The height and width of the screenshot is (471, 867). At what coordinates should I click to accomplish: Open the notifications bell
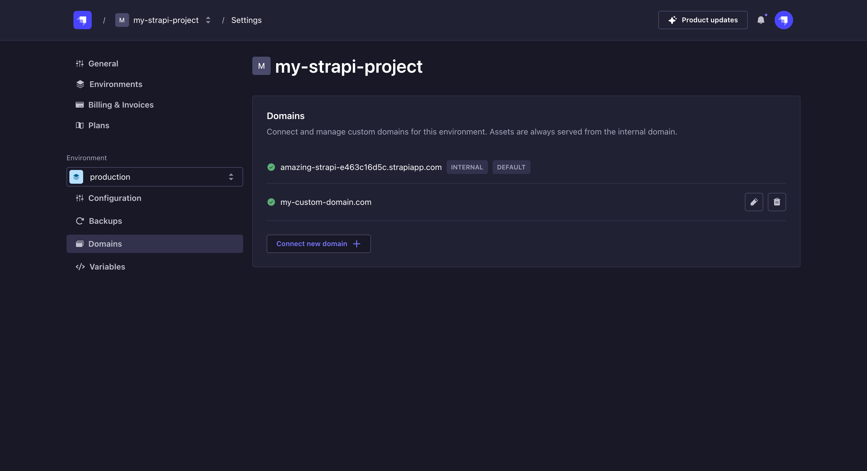tap(761, 20)
